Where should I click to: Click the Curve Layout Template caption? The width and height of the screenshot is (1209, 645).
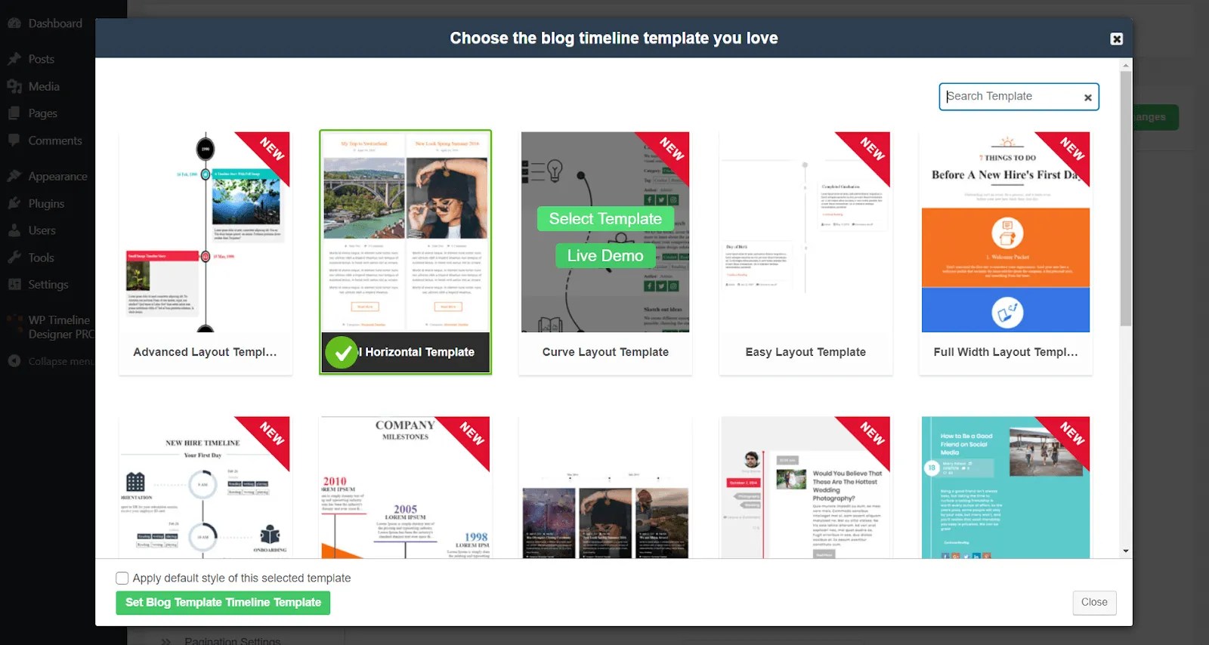(605, 352)
